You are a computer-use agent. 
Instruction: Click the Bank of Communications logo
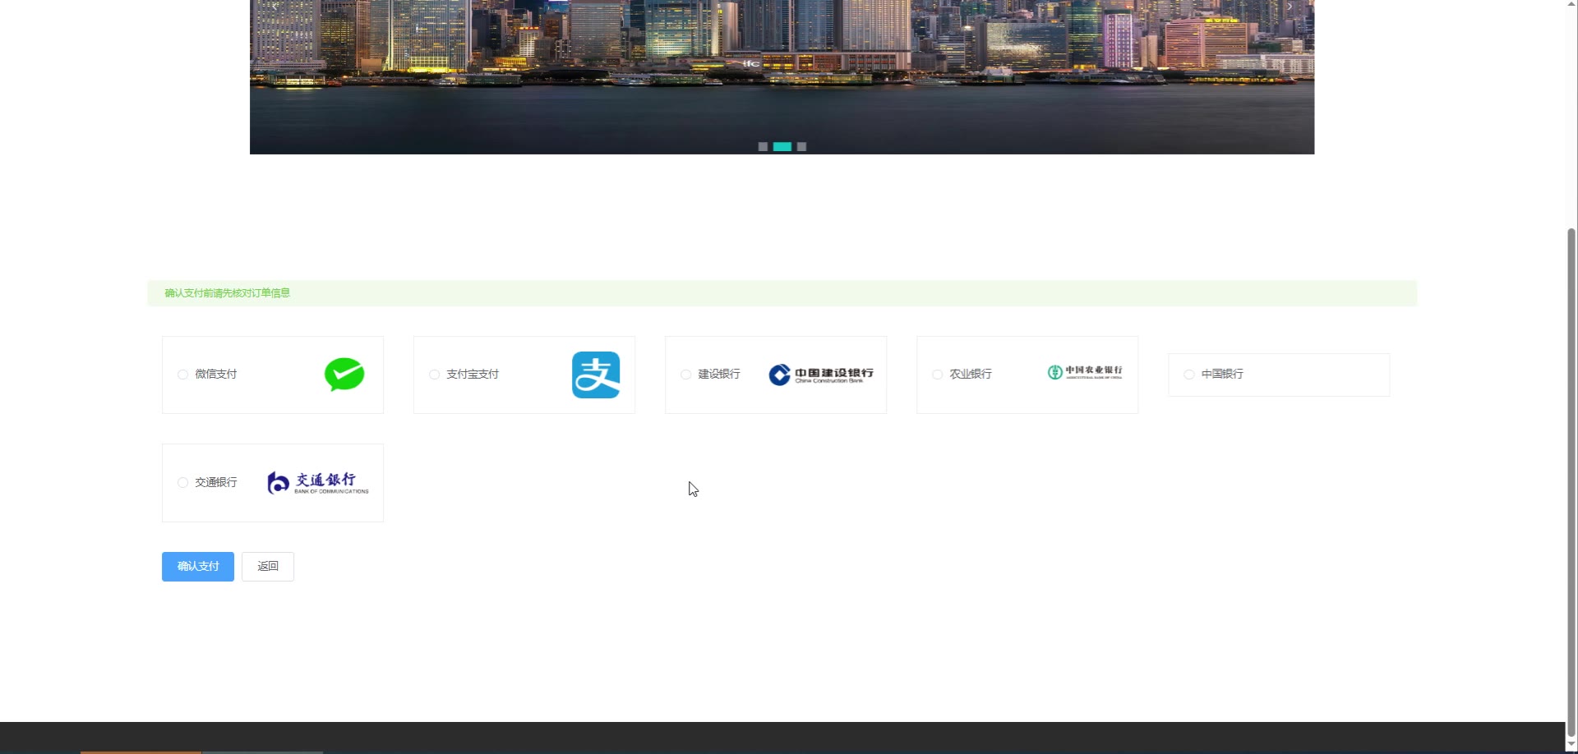tap(318, 483)
